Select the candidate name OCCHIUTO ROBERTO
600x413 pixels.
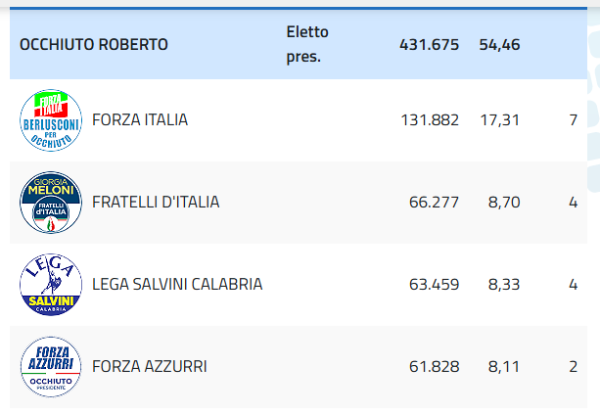tap(94, 45)
